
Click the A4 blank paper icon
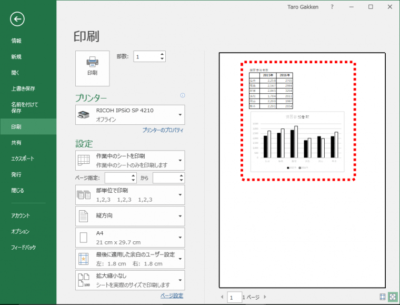coord(83,238)
